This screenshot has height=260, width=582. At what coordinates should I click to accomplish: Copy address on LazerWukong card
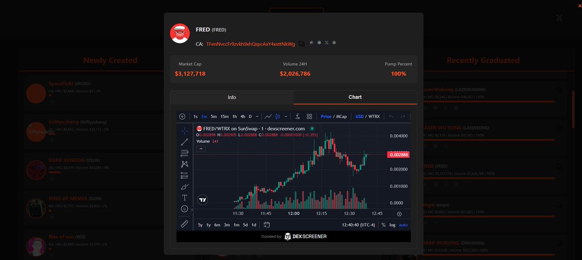560,90
